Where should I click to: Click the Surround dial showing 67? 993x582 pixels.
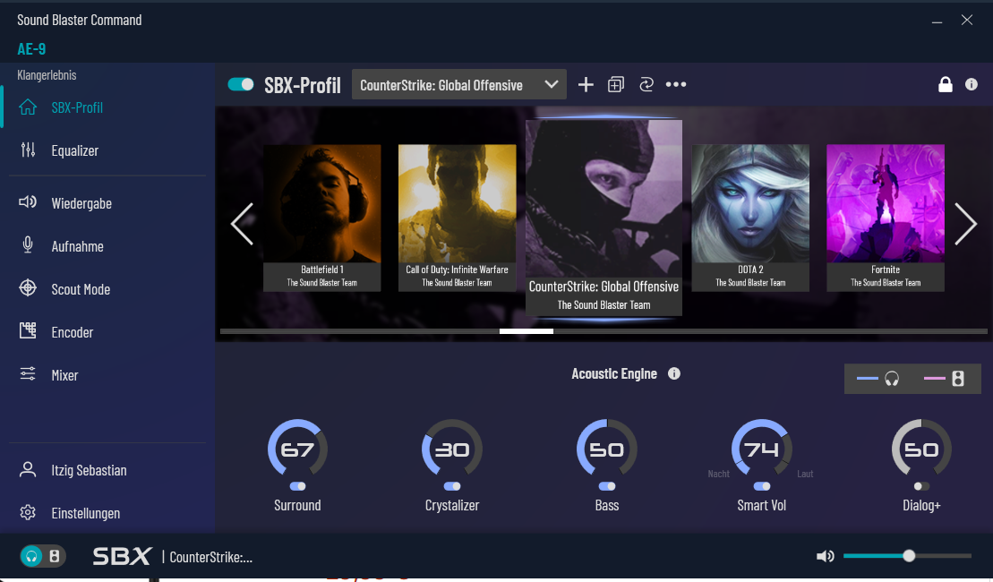pyautogui.click(x=297, y=449)
